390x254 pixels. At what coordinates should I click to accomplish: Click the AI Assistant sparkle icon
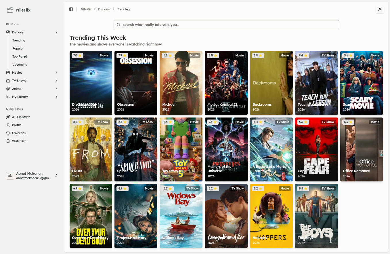[x=8, y=117]
